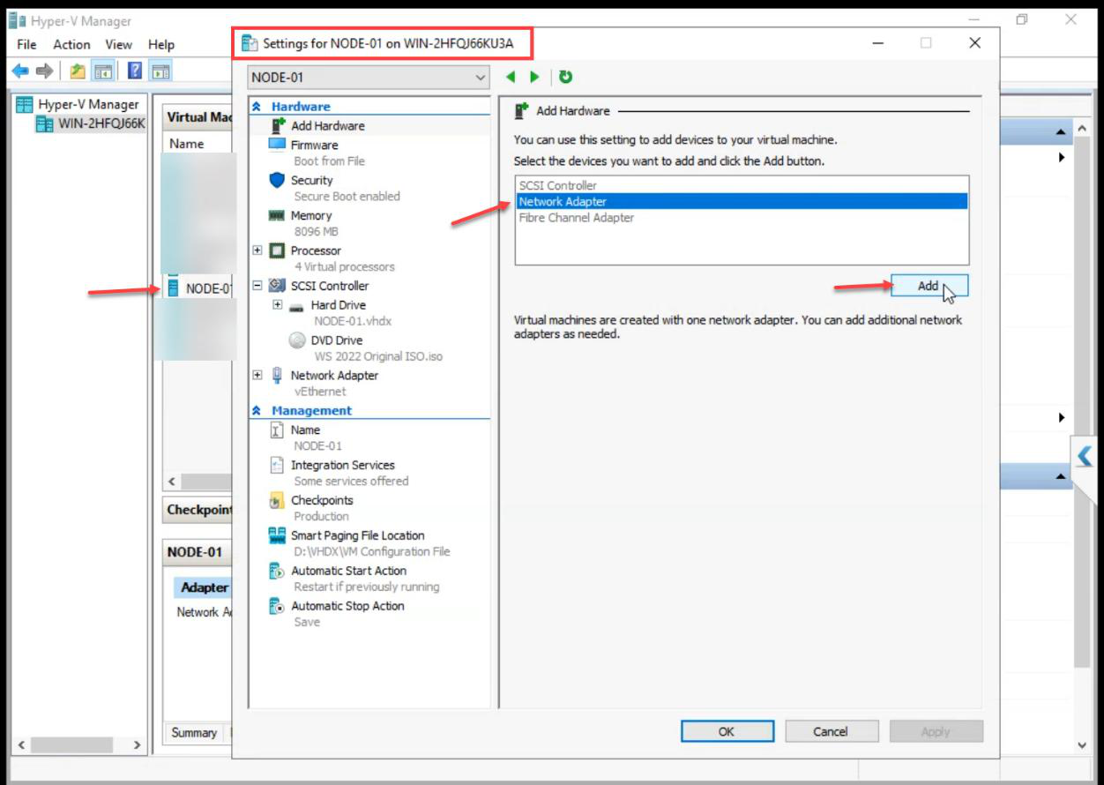Image resolution: width=1104 pixels, height=785 pixels.
Task: Expand the Processor node
Action: click(257, 250)
